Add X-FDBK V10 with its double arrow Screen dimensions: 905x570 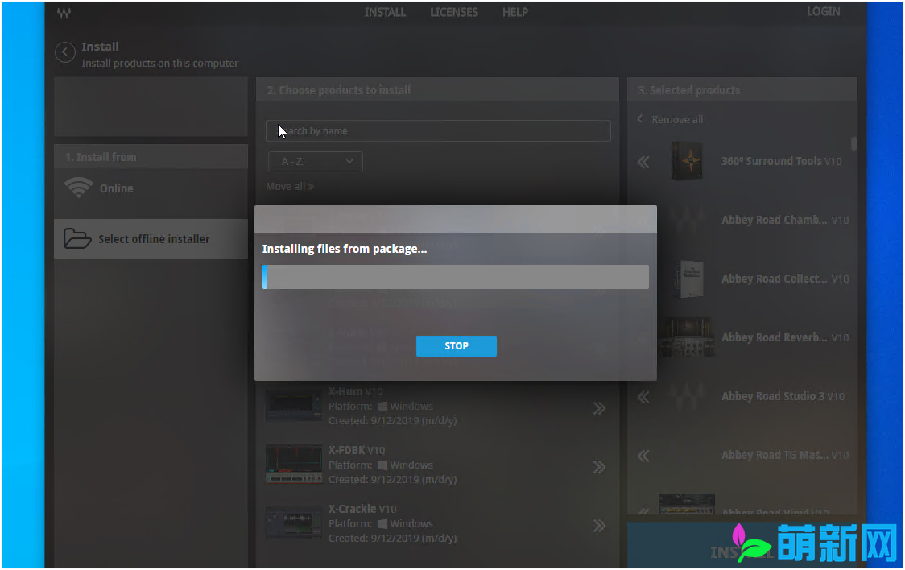[x=599, y=467]
